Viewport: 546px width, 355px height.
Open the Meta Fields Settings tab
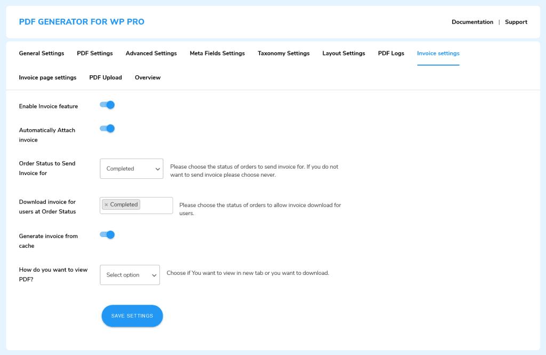217,53
